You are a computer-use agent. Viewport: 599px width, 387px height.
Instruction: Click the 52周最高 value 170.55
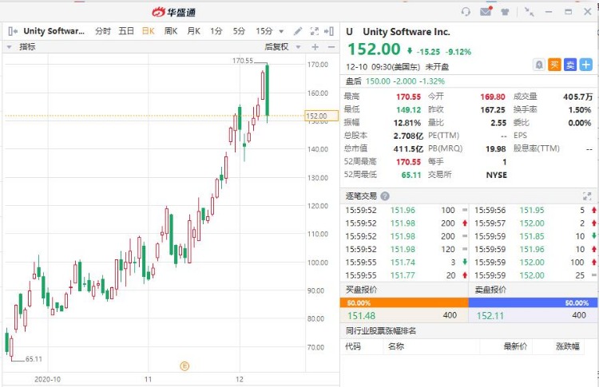[408, 162]
